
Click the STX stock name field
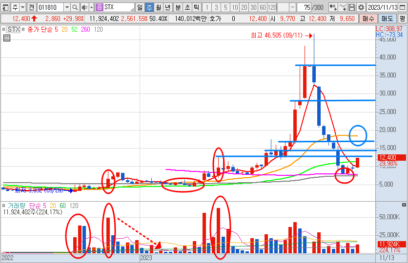coord(119,7)
